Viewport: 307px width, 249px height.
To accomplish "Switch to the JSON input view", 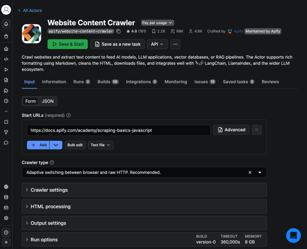I will pyautogui.click(x=48, y=101).
